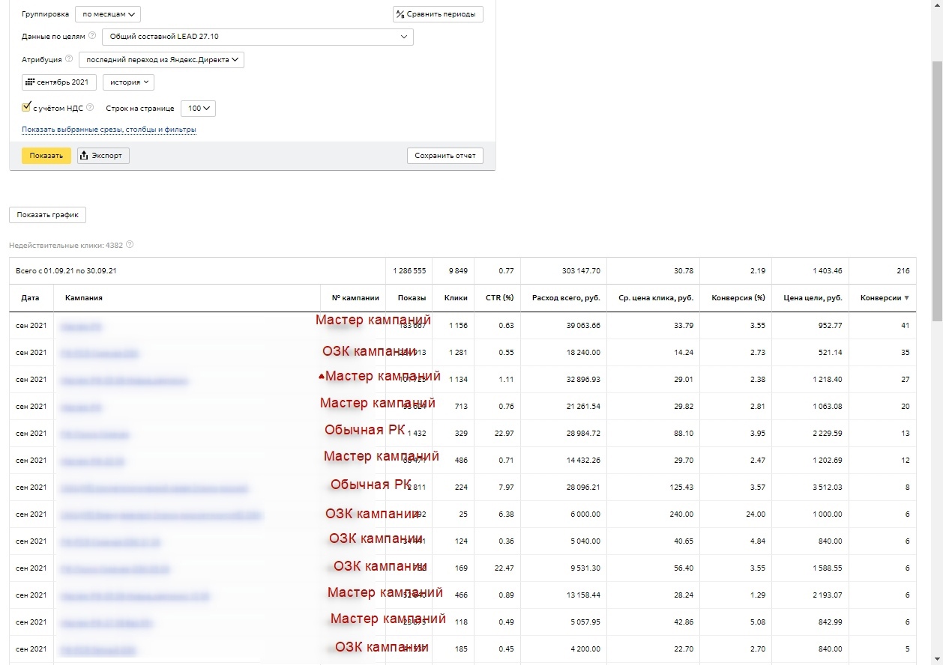
Task: Click the help icon after 'Недействительные клики'
Action: (x=130, y=245)
